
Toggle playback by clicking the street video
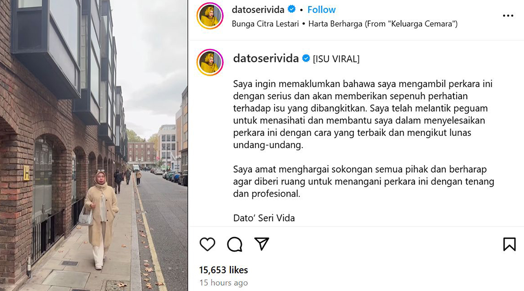pos(94,145)
